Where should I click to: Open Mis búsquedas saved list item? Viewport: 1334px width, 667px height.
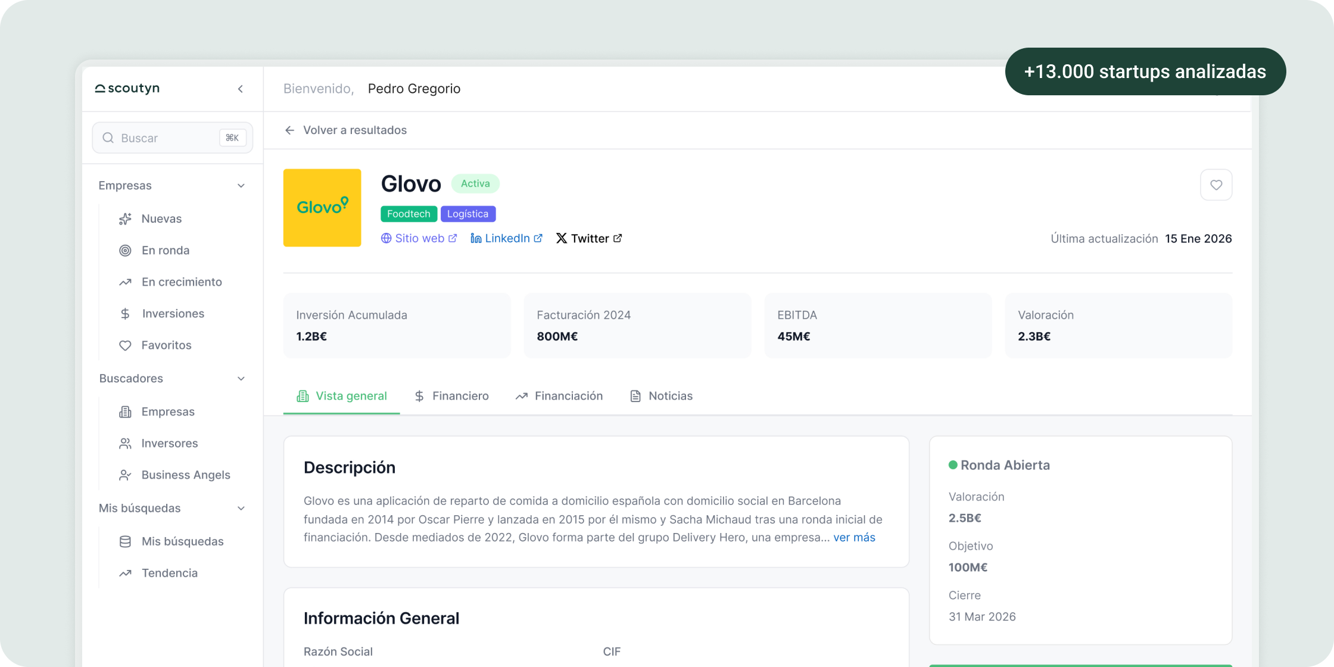coord(172,541)
